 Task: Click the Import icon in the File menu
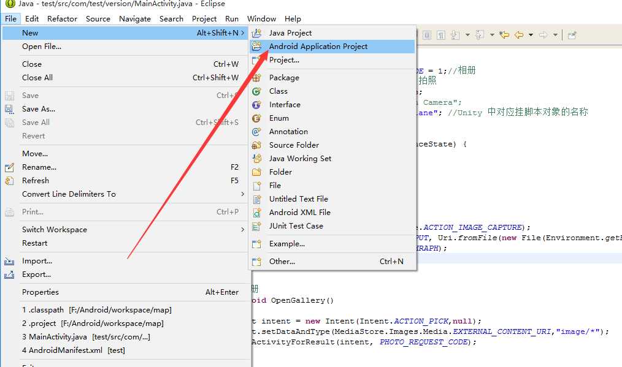coord(9,261)
